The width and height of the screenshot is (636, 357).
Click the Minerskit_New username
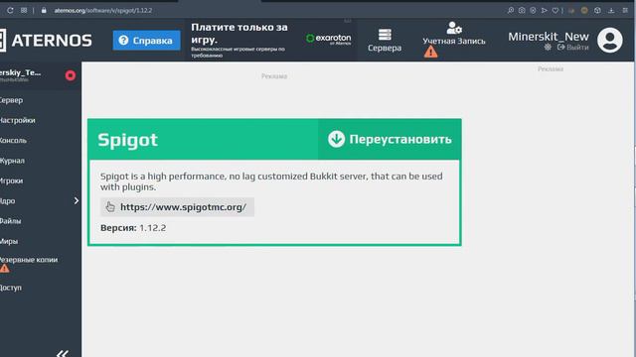click(x=549, y=37)
